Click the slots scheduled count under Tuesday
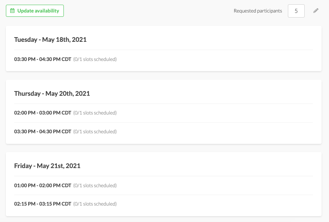Image resolution: width=329 pixels, height=222 pixels. [95, 59]
